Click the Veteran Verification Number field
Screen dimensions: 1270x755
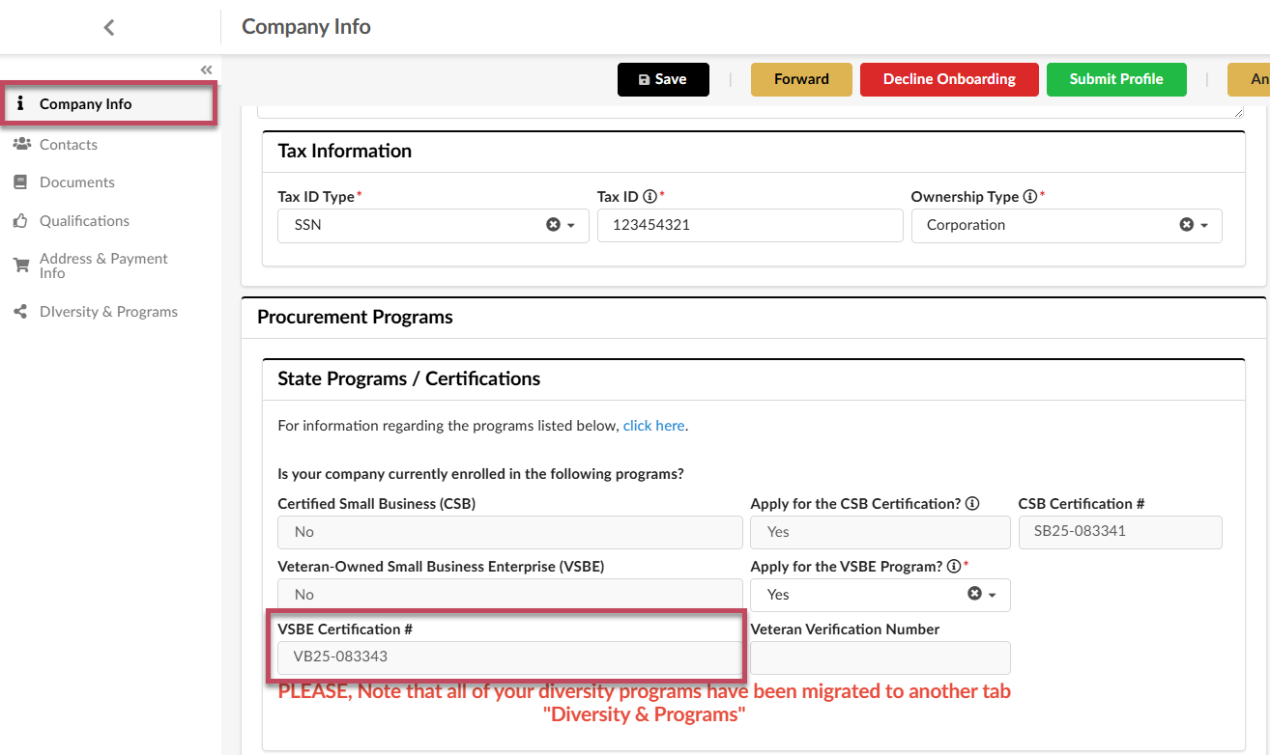point(880,657)
